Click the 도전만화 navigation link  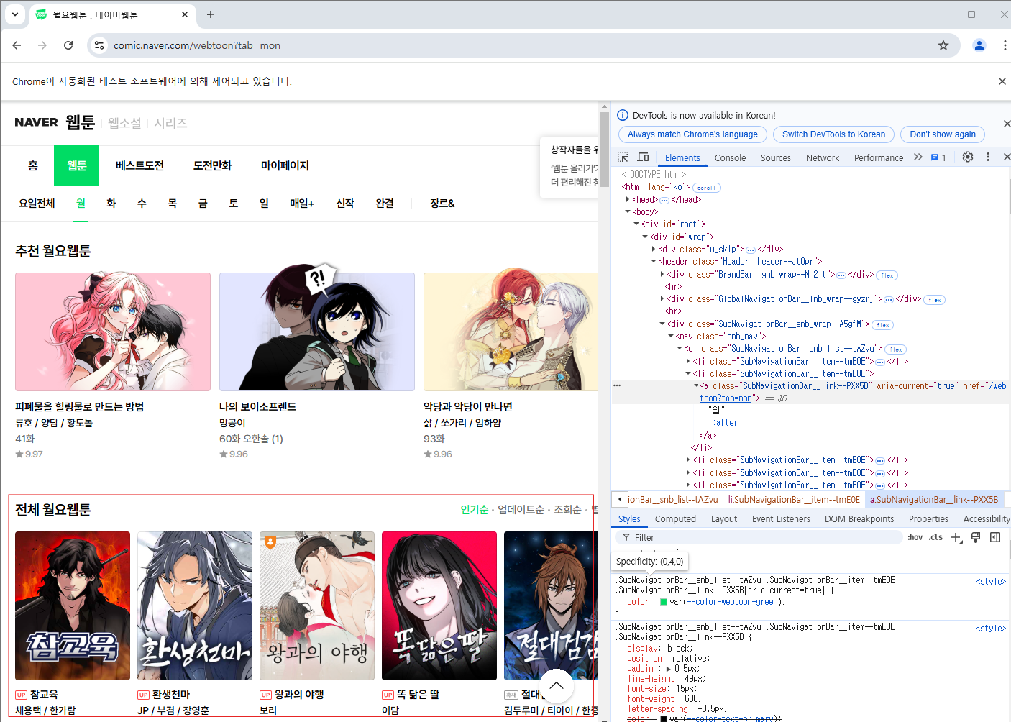pyautogui.click(x=212, y=165)
